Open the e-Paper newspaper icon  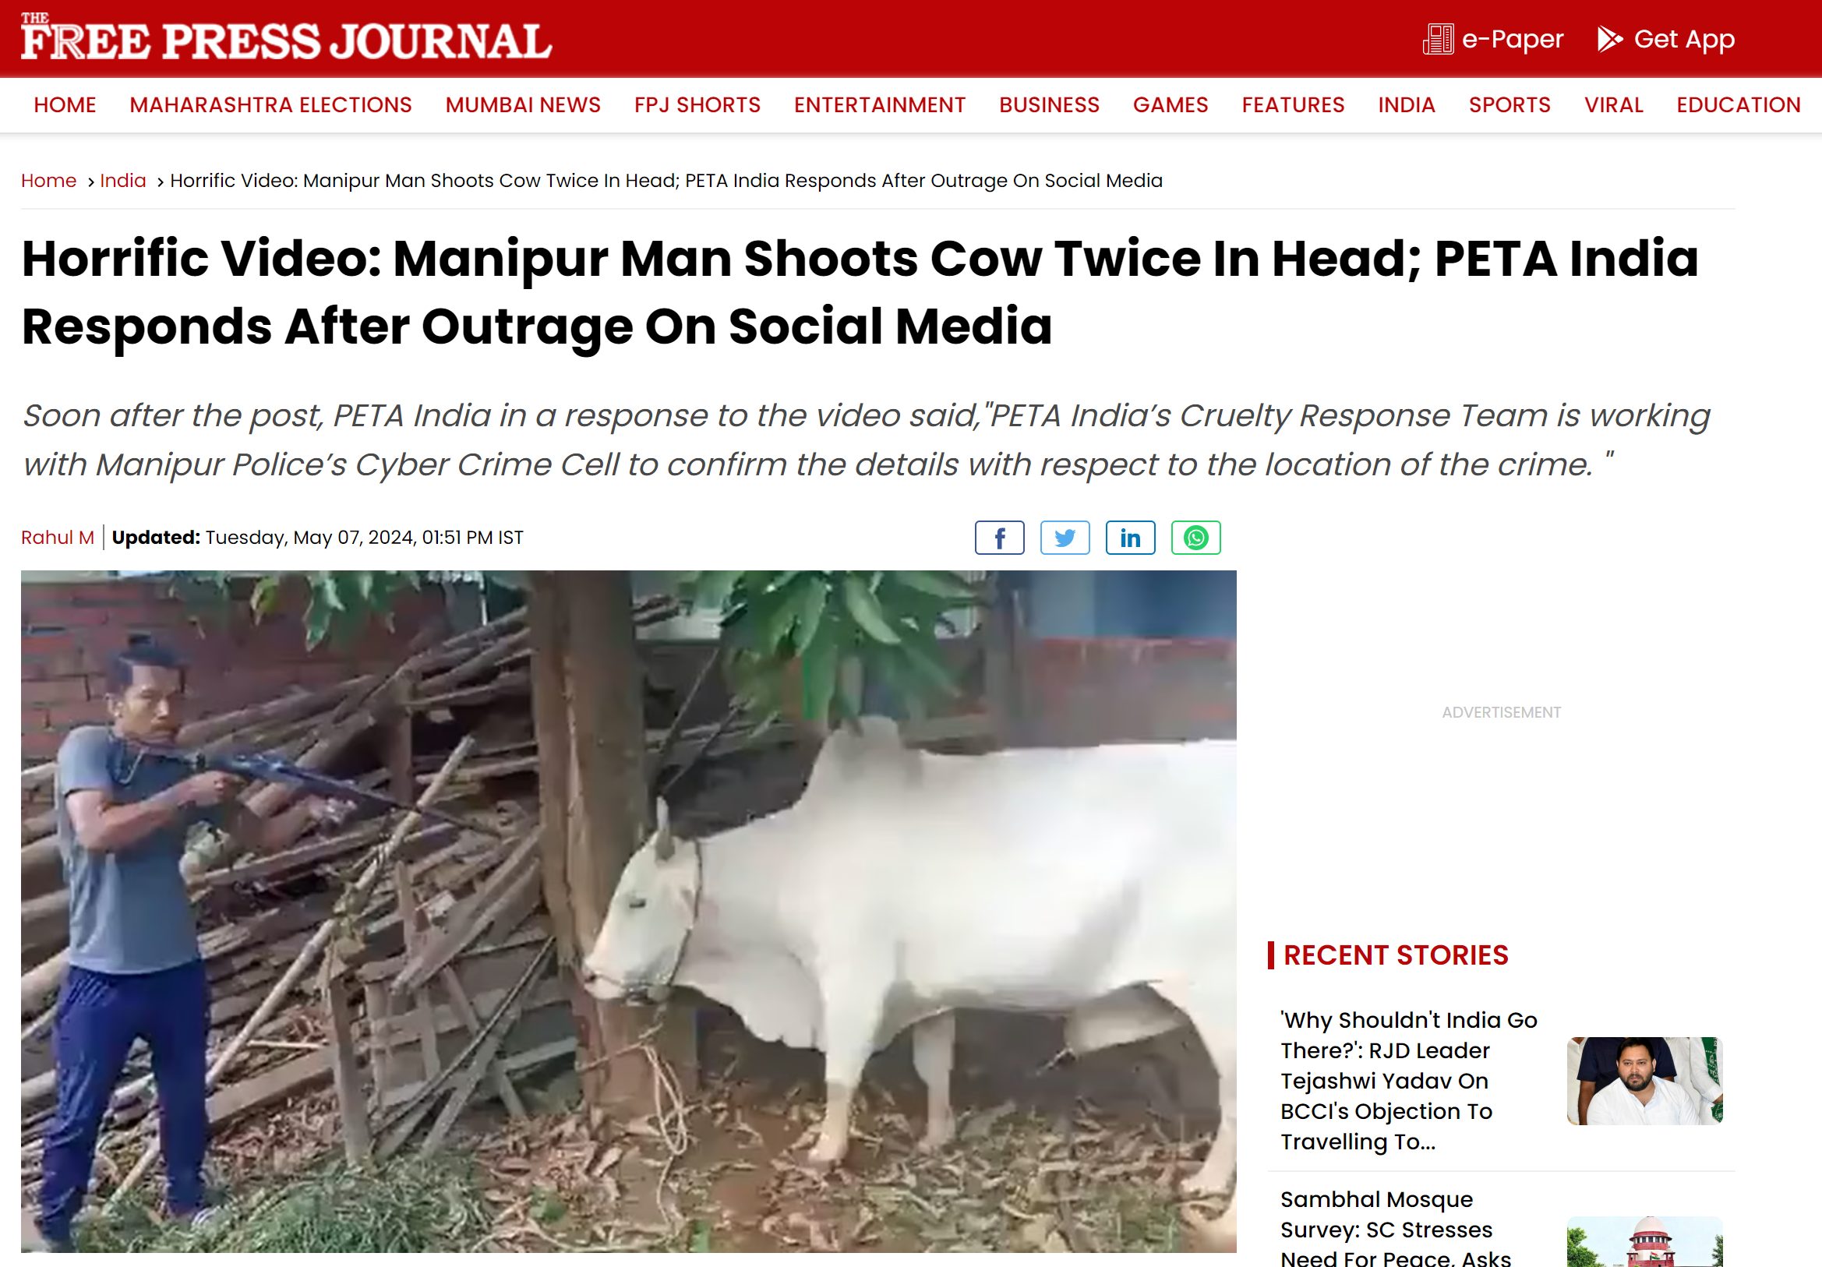tap(1438, 39)
